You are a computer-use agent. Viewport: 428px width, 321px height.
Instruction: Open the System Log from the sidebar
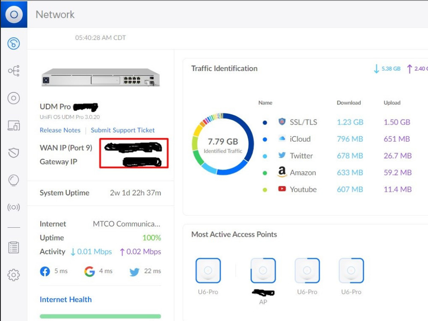tap(13, 247)
